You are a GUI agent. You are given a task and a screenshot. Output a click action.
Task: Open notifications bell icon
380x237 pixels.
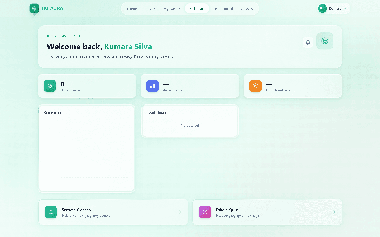[308, 42]
